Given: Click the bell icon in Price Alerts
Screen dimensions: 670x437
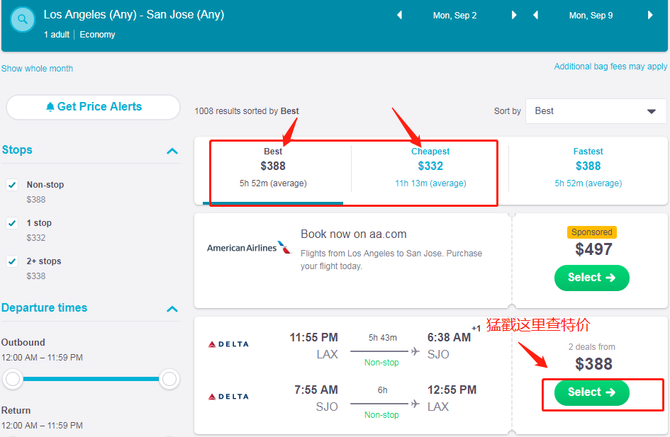Looking at the screenshot, I should (x=50, y=107).
